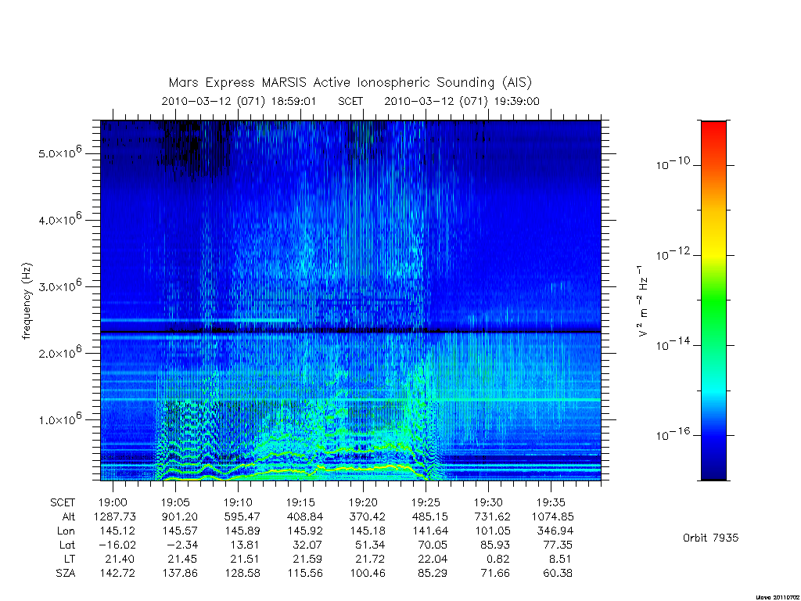Click the 2.0×10⁶ frequency tick label
The image size is (801, 601).
coord(59,351)
